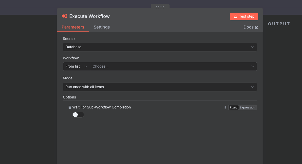Click the flask icon on Test step
The image size is (302, 164).
pos(235,16)
